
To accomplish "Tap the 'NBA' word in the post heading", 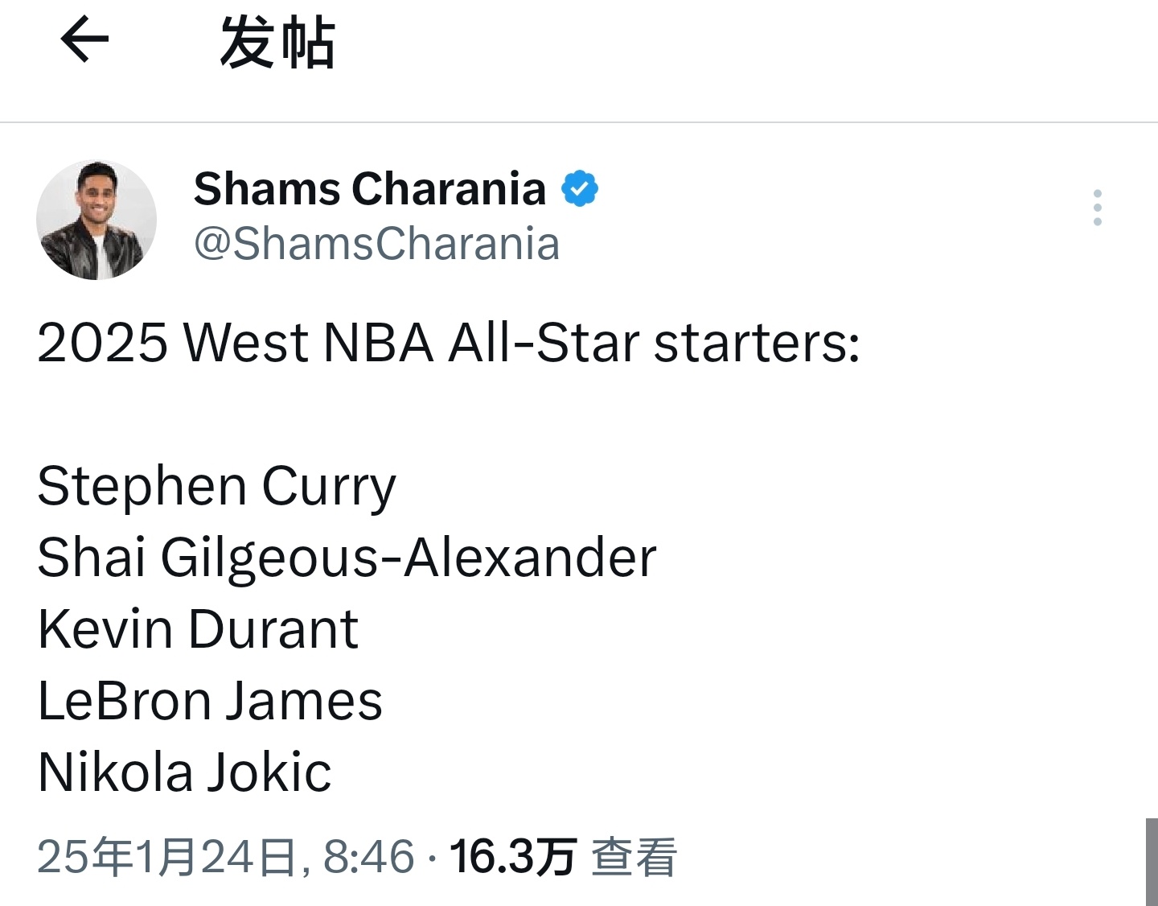I will coord(379,343).
